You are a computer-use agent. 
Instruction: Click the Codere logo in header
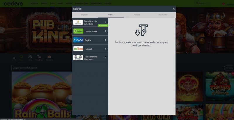[x=13, y=4]
